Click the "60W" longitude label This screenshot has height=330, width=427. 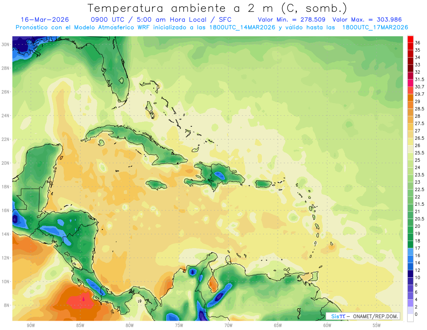point(327,325)
